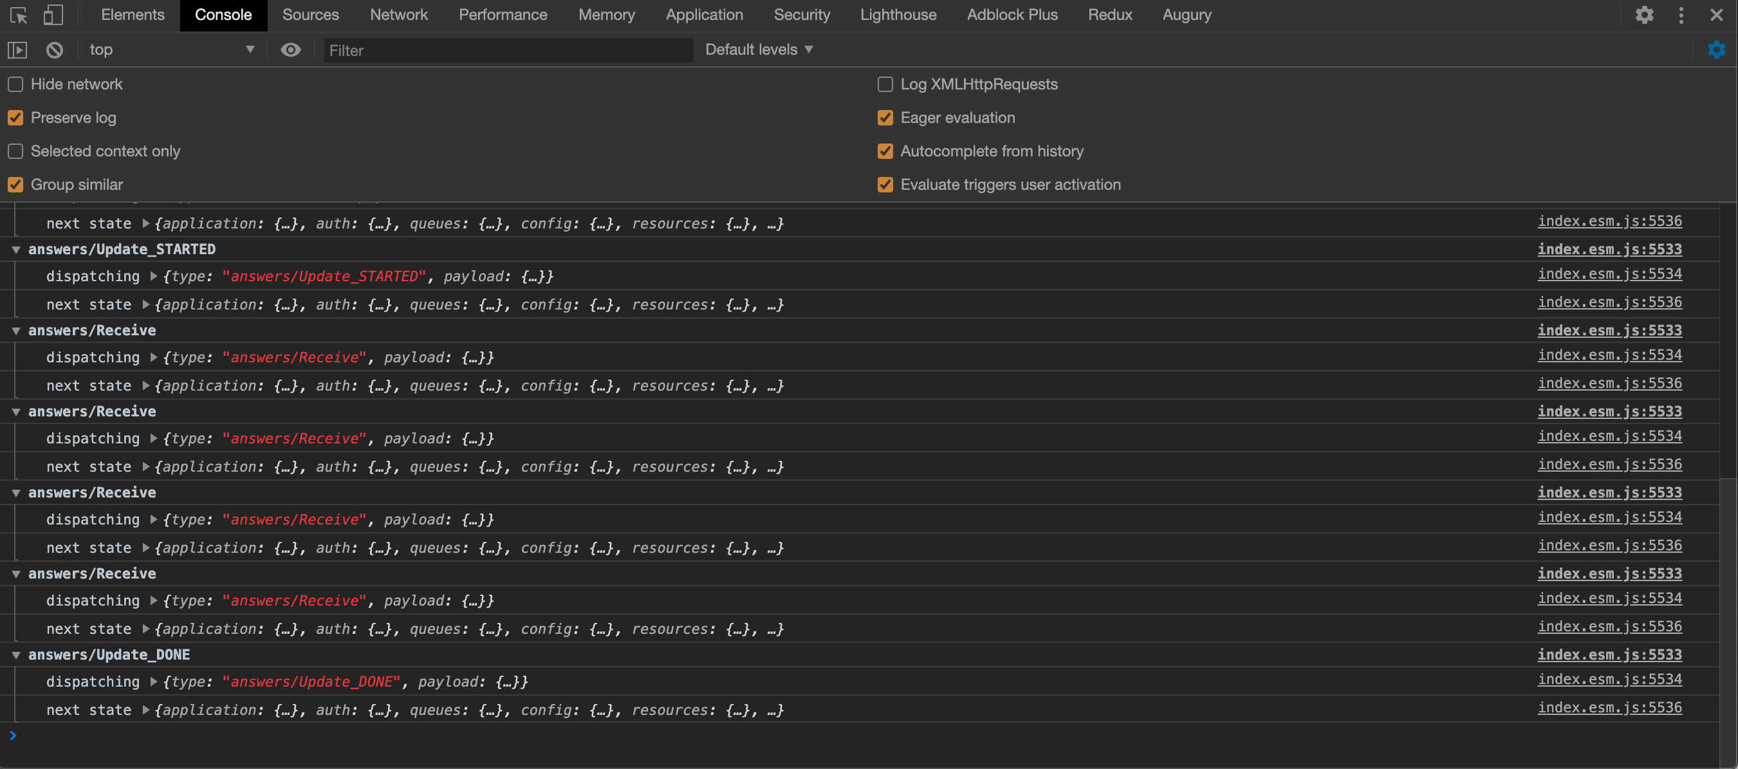Open the three-dot customize DevTools menu
The width and height of the screenshot is (1738, 769).
[x=1681, y=15]
